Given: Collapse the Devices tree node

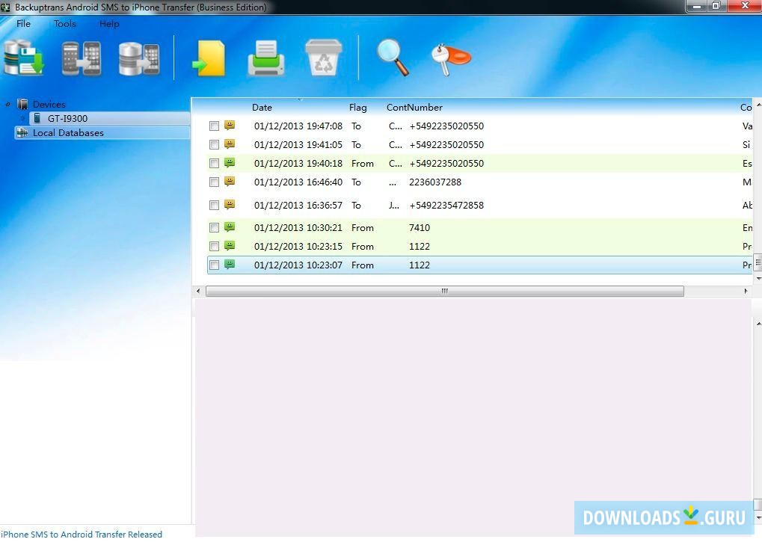Looking at the screenshot, I should click(x=8, y=104).
